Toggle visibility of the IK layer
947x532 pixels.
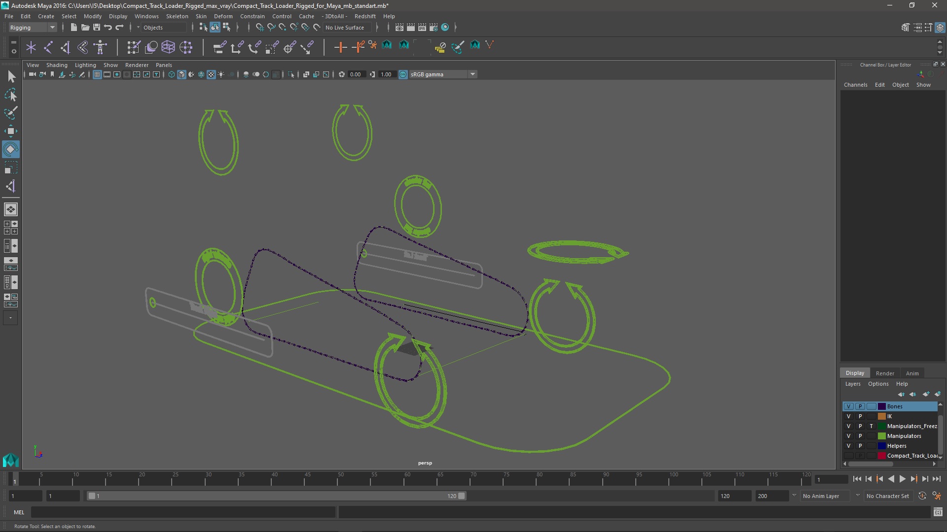(848, 416)
